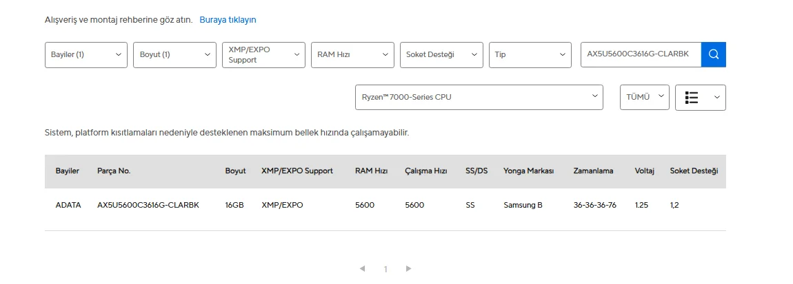Click the RAM Hızı column header
The height and width of the screenshot is (284, 793).
371,171
